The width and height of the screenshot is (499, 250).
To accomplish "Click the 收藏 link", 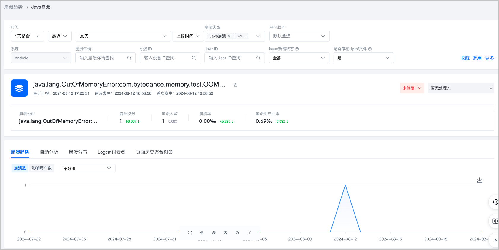I will click(465, 58).
